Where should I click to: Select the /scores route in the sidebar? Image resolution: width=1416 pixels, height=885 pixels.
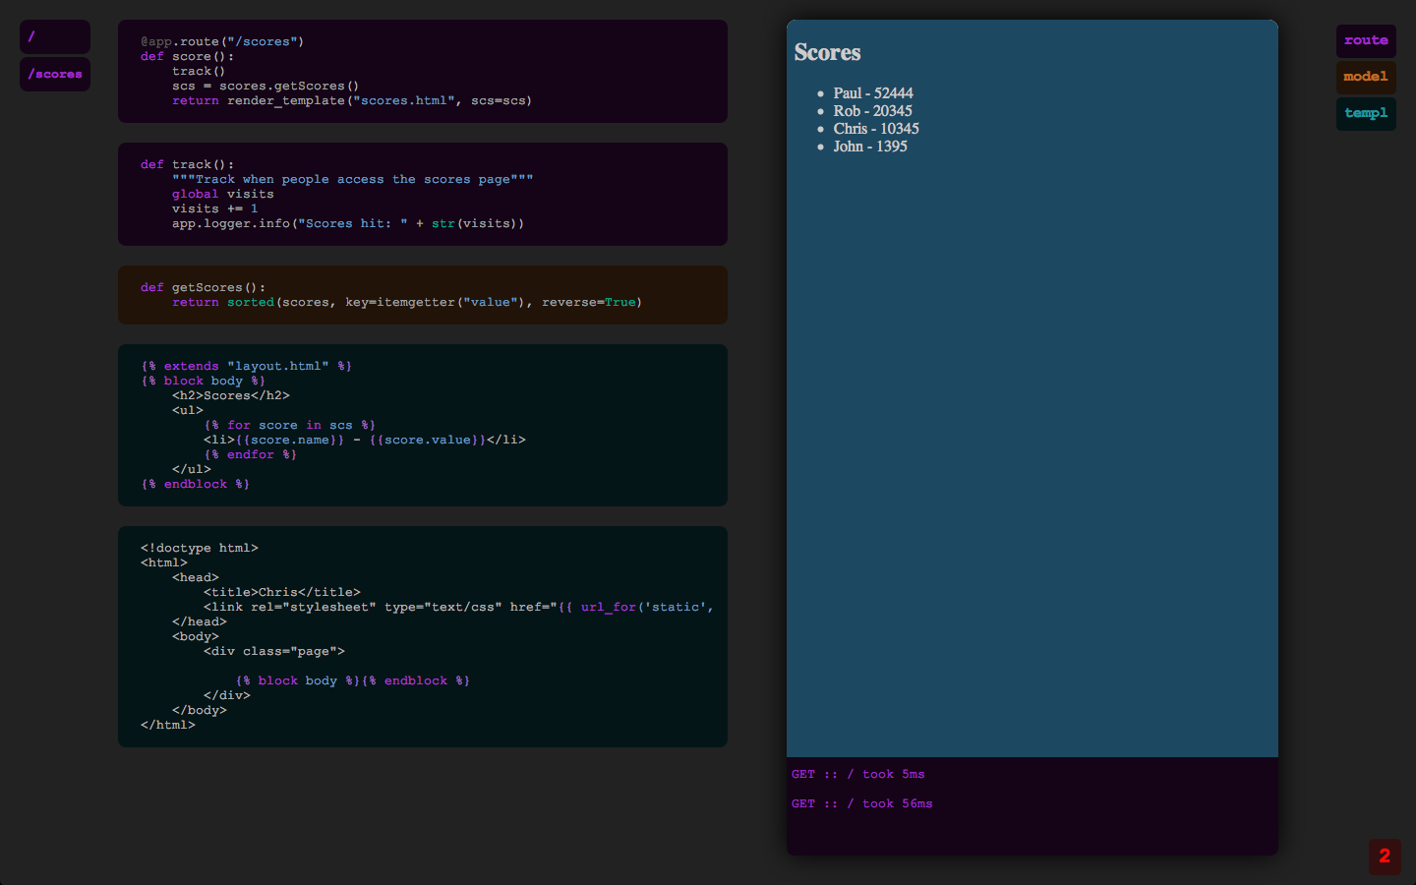pos(54,74)
